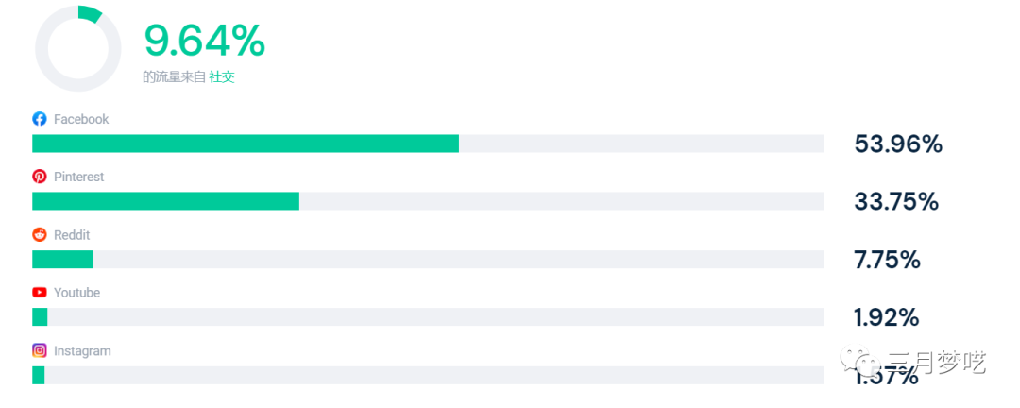The width and height of the screenshot is (1020, 408).
Task: Click the Reddit logo icon
Action: coord(40,235)
